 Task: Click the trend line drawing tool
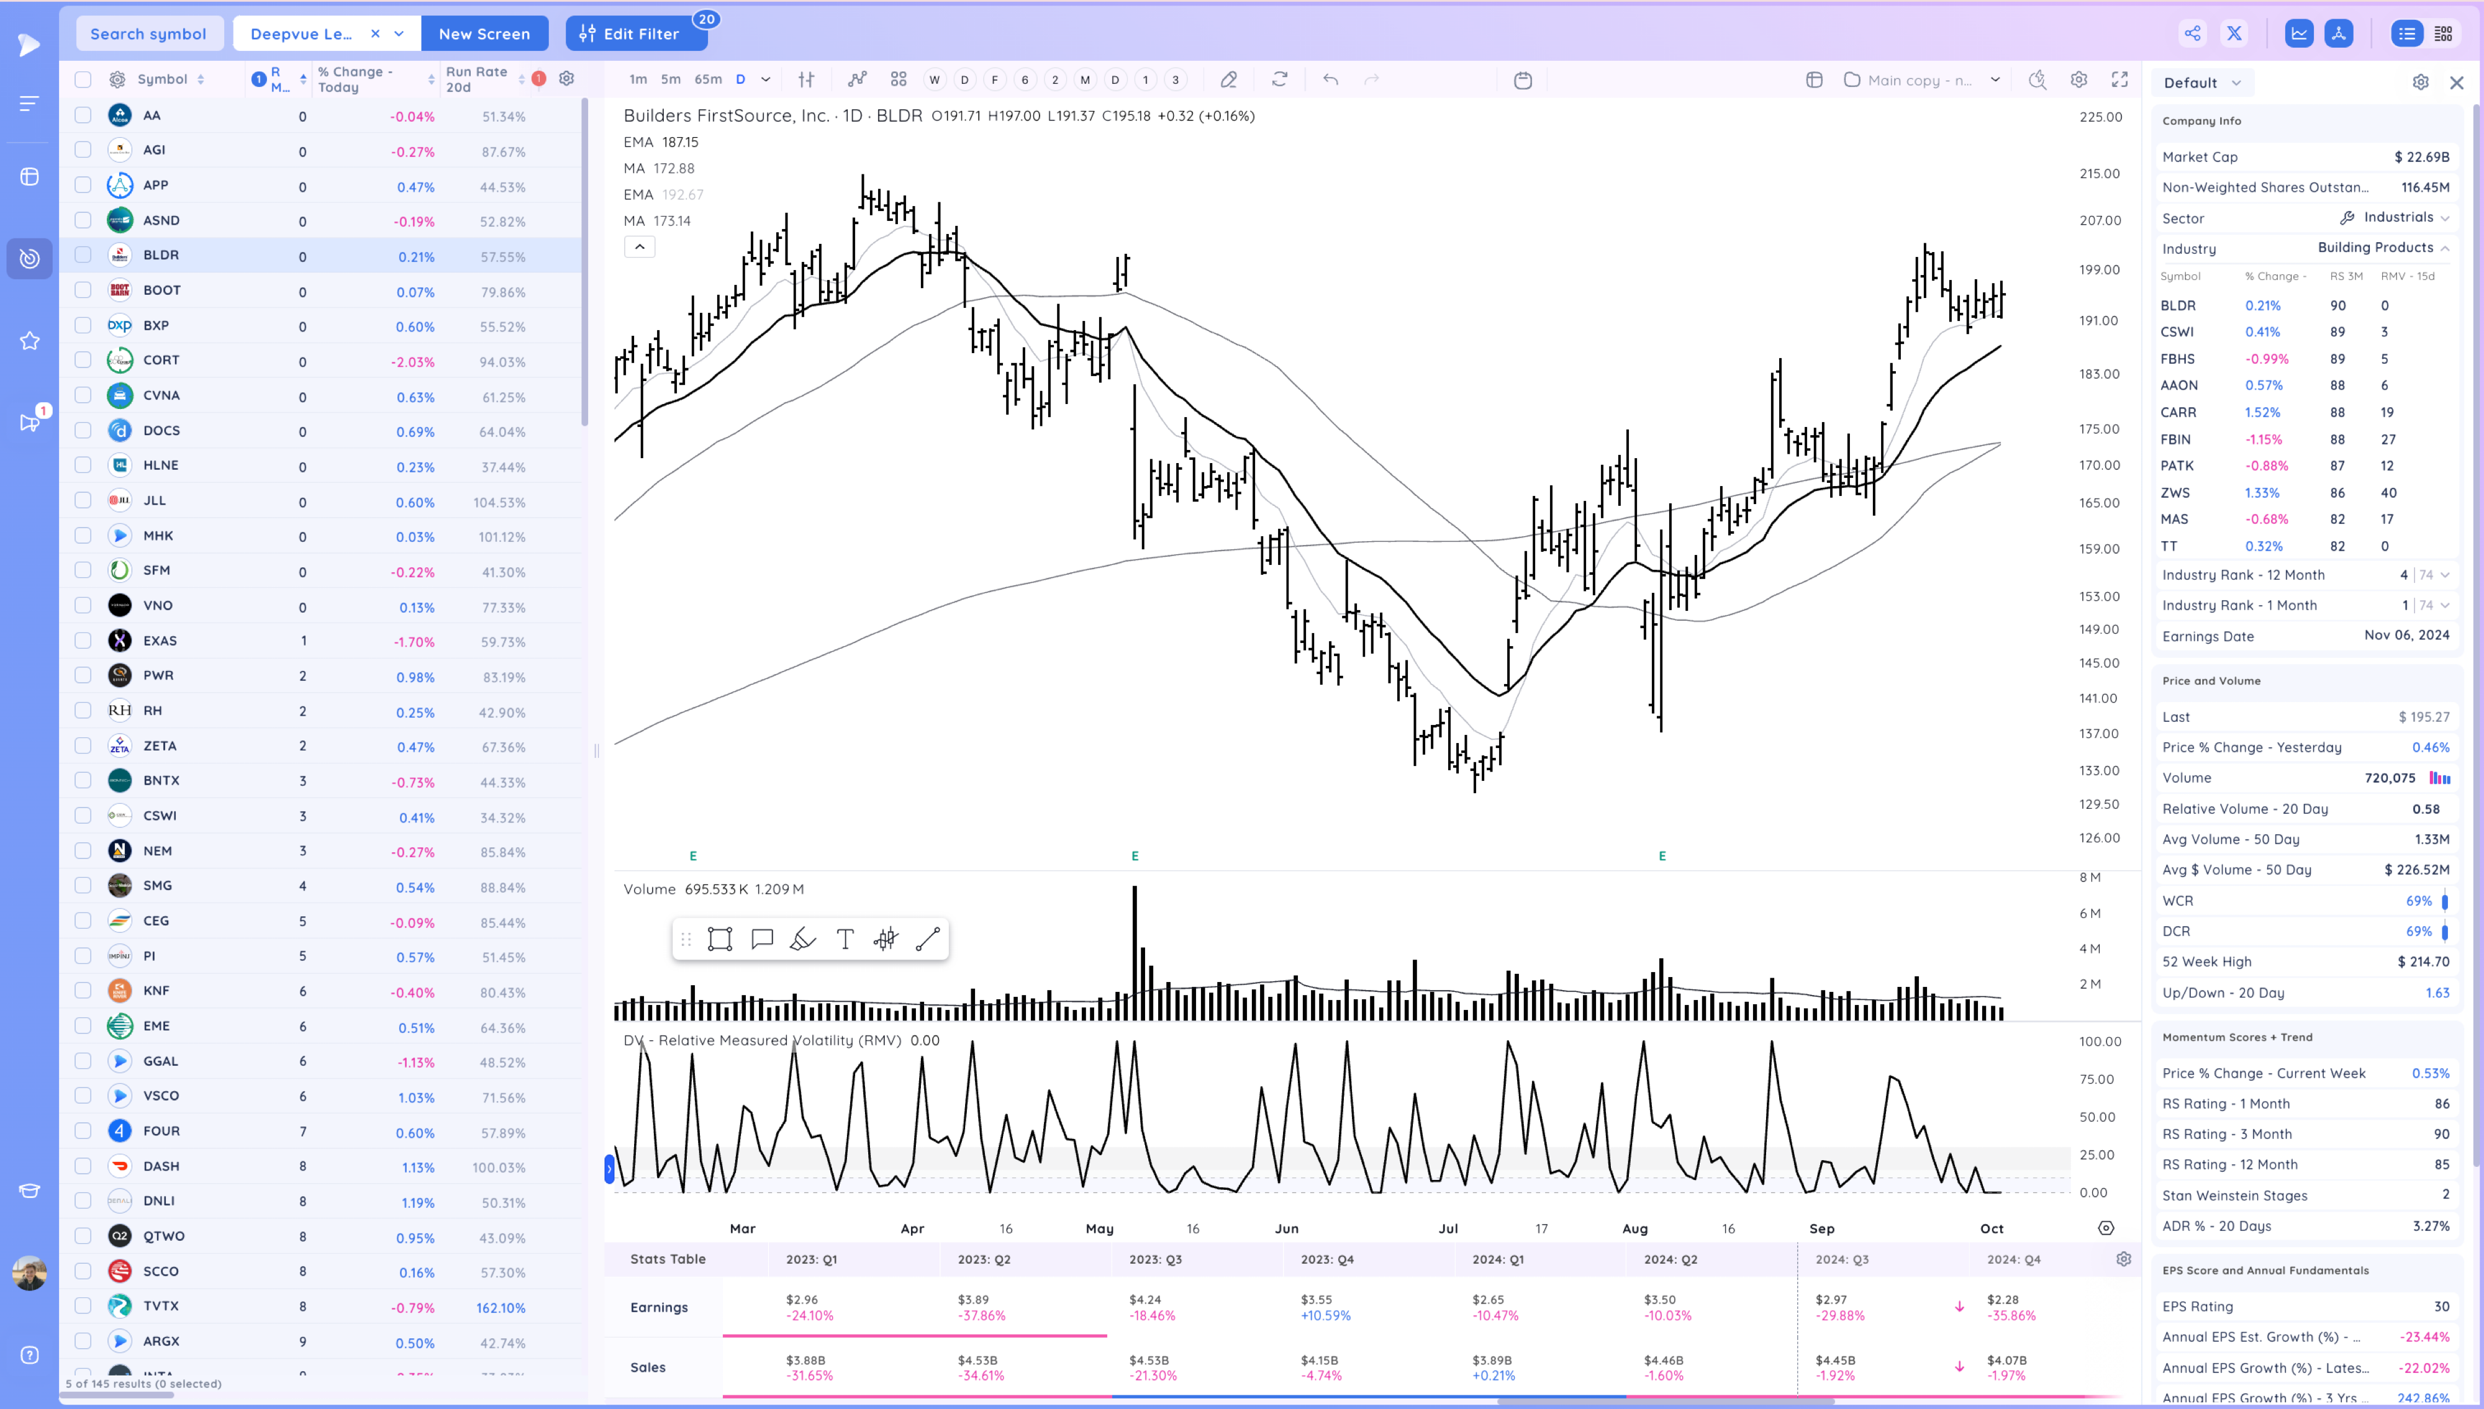click(x=927, y=939)
